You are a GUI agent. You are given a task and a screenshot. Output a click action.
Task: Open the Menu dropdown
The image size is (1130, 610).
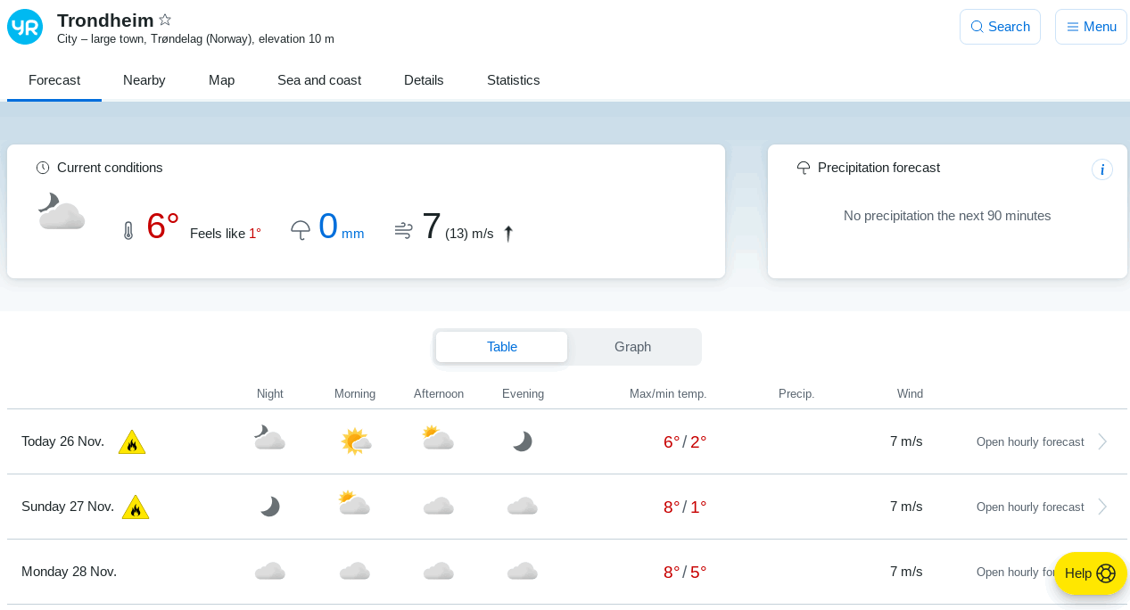pos(1091,27)
